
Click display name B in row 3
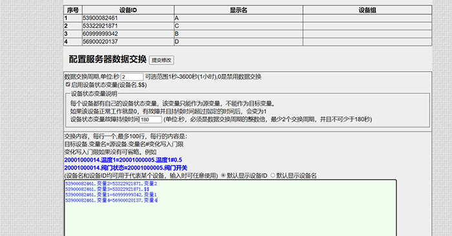coord(177,34)
